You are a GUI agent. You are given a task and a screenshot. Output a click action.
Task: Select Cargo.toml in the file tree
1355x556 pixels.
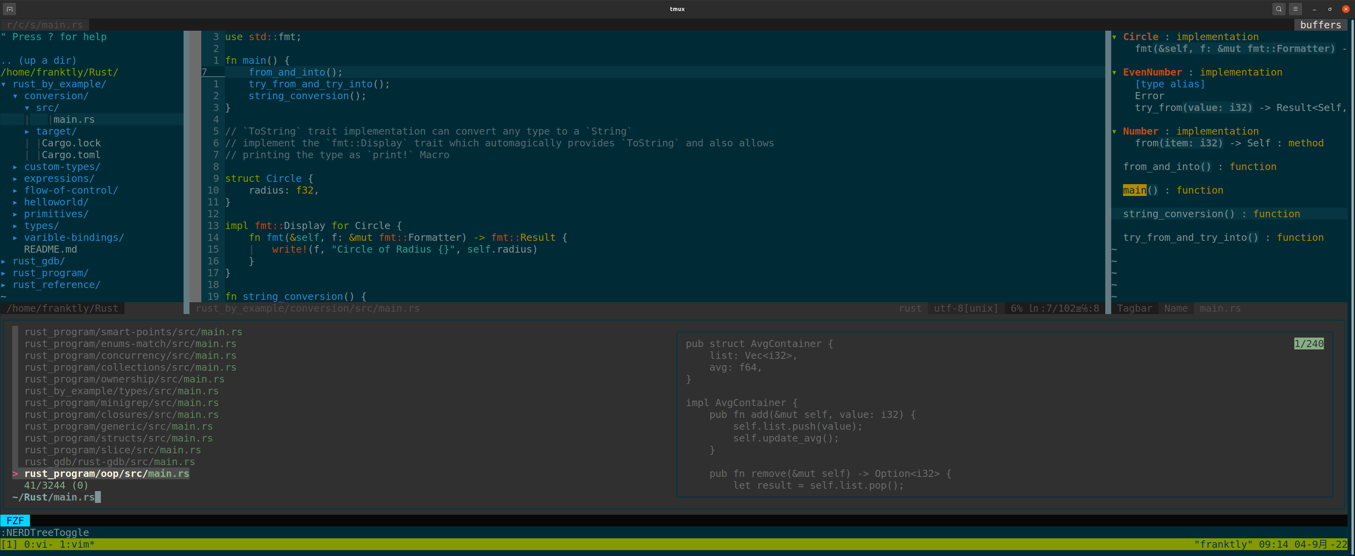(x=71, y=155)
